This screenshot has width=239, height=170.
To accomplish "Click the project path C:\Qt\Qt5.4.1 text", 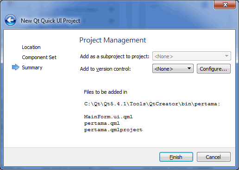I will click(x=152, y=104).
